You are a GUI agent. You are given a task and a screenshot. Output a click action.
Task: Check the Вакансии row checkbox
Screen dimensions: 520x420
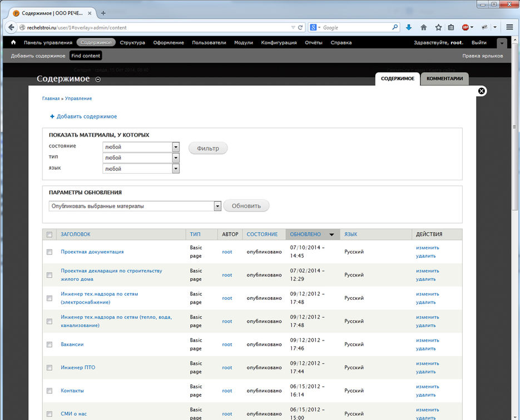coord(49,345)
